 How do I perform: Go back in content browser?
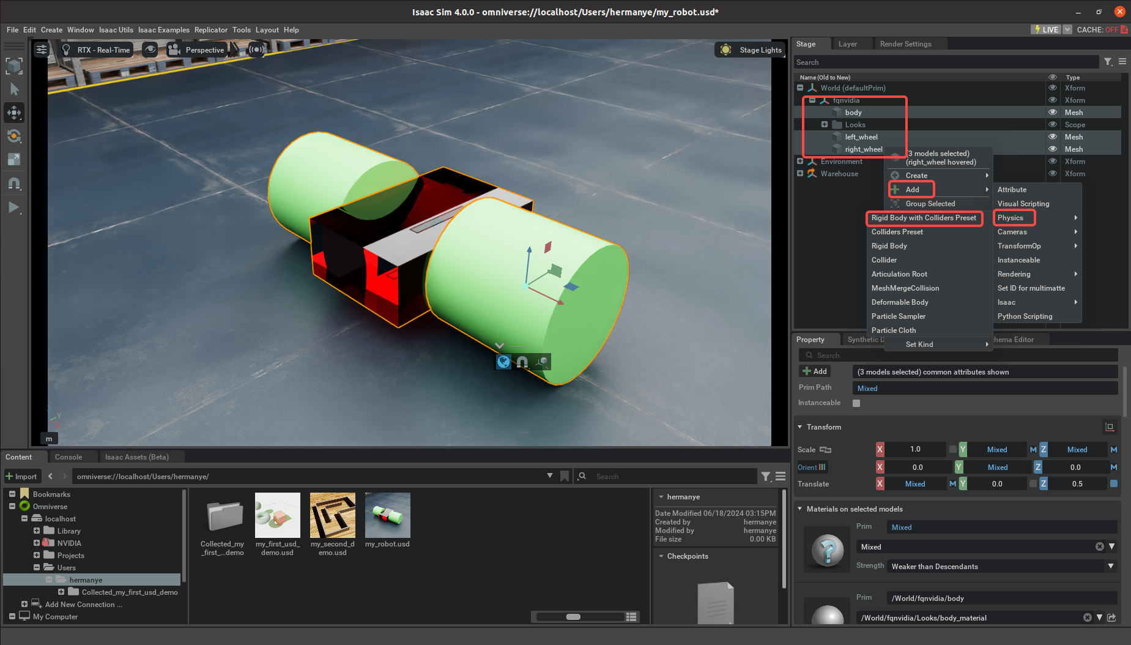[50, 476]
